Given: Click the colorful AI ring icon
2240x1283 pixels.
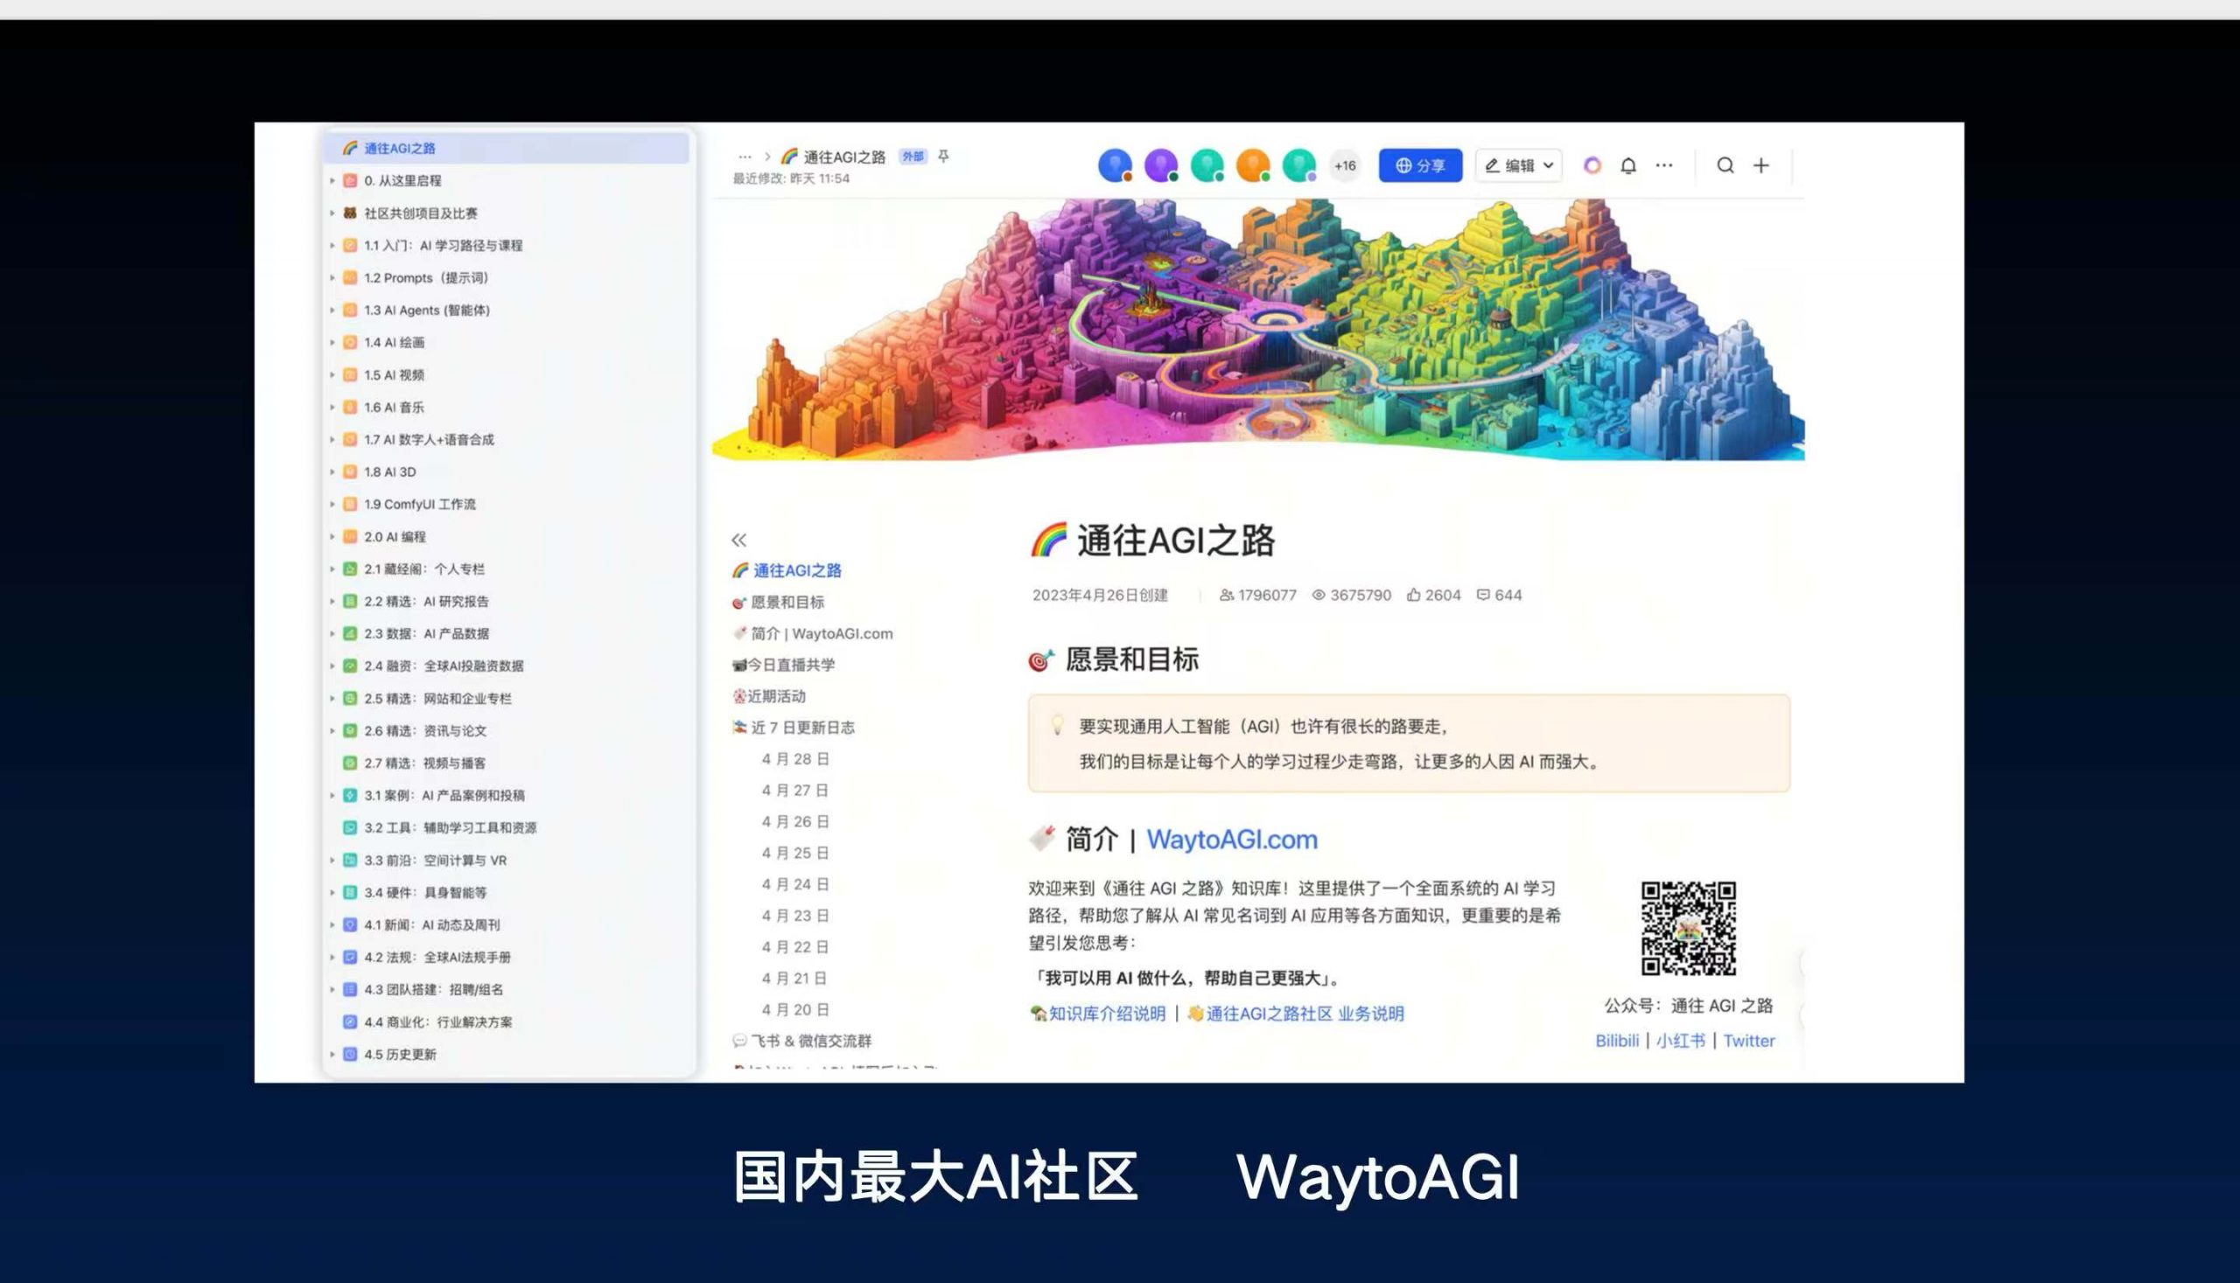Looking at the screenshot, I should click(x=1592, y=165).
